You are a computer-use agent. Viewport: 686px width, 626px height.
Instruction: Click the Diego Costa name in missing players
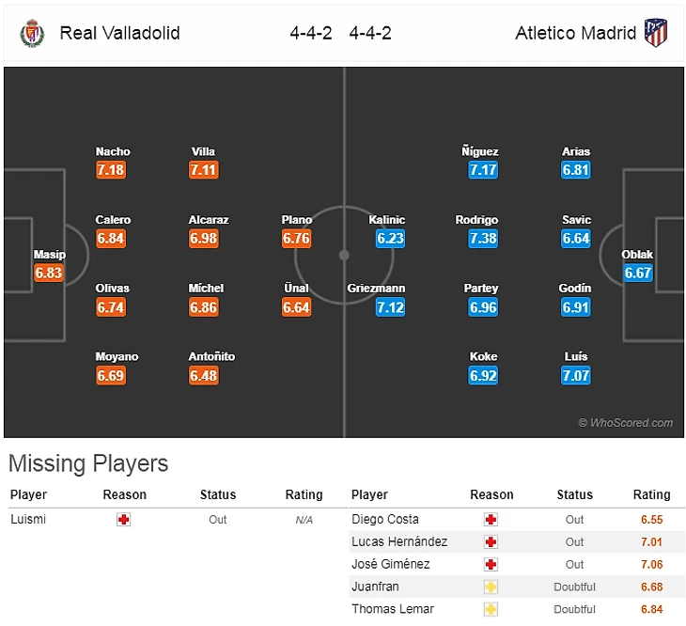pyautogui.click(x=385, y=520)
